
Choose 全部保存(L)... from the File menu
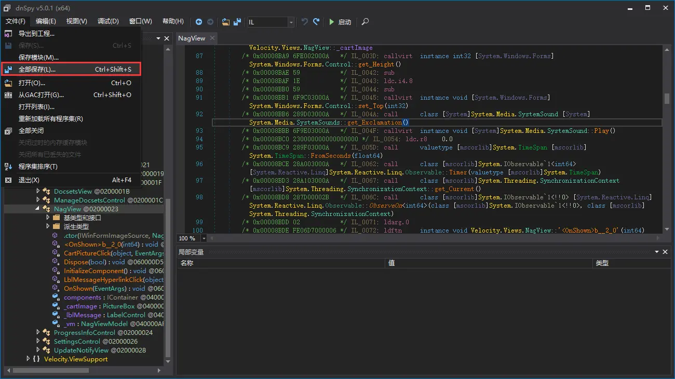[37, 69]
